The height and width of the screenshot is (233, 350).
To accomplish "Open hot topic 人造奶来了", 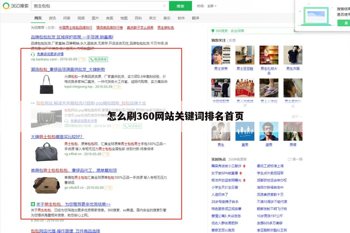I will [220, 195].
